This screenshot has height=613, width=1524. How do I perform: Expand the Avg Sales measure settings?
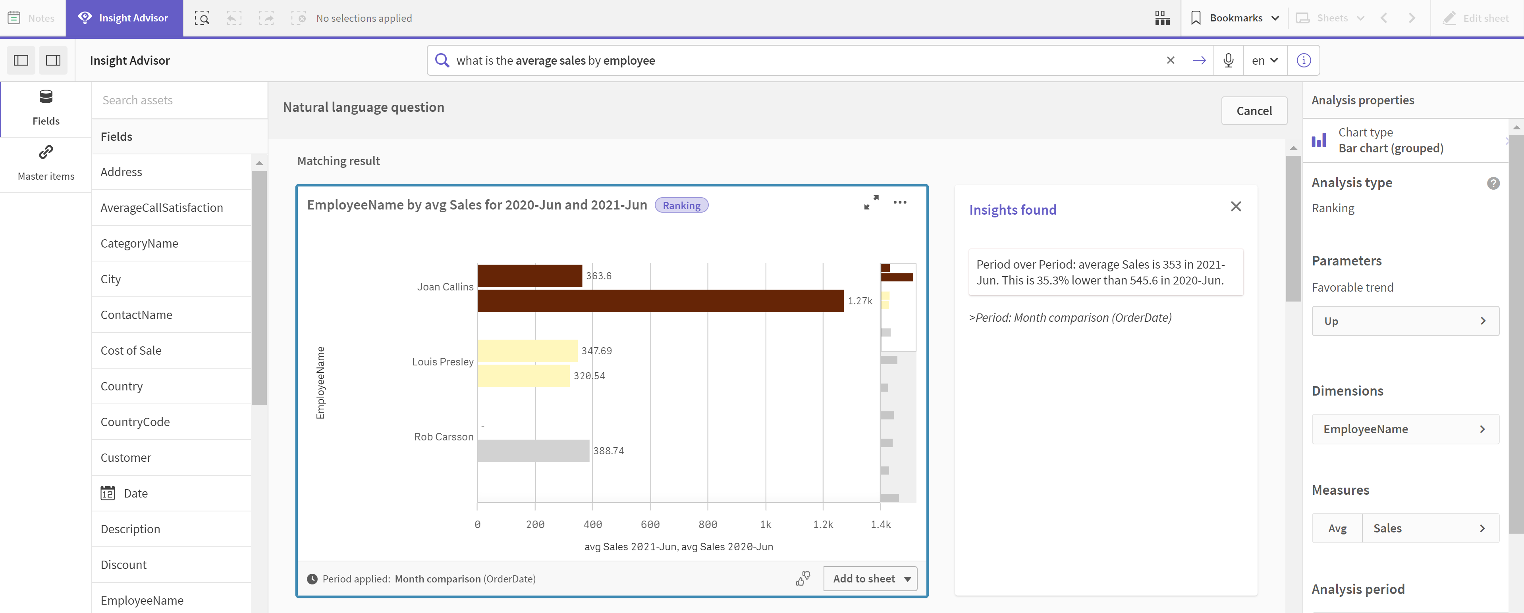tap(1484, 528)
